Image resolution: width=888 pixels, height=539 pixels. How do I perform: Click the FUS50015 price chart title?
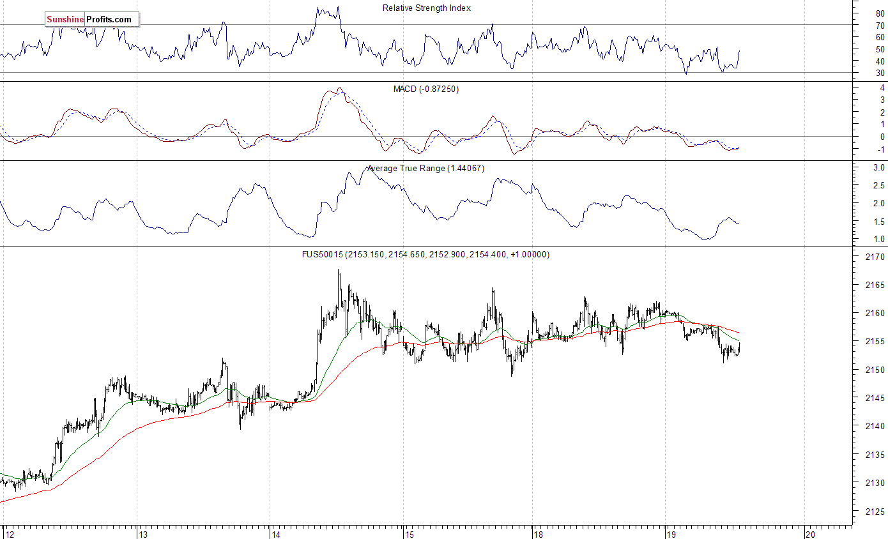tap(425, 254)
